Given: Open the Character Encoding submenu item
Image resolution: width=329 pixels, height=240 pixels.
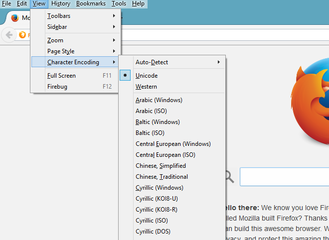Looking at the screenshot, I should pos(75,62).
